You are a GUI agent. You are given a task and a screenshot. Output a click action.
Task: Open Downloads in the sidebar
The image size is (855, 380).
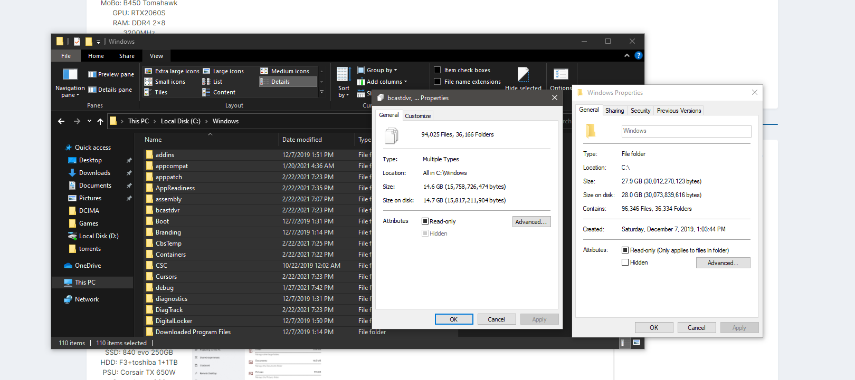point(94,173)
